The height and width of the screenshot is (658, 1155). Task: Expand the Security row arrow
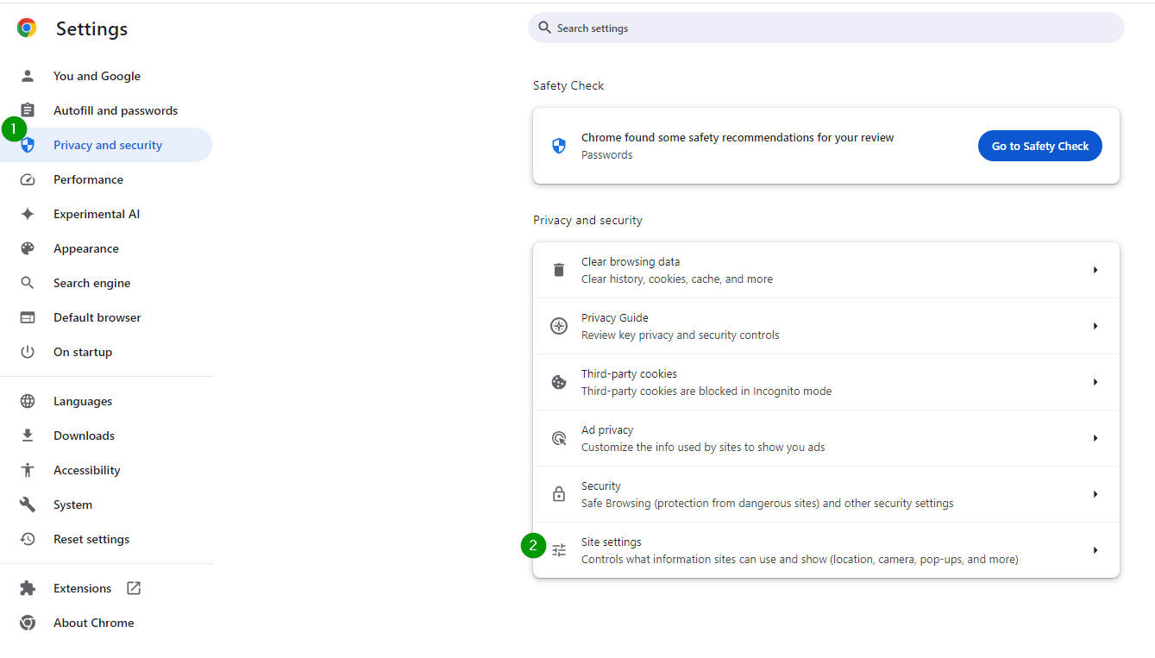1095,494
